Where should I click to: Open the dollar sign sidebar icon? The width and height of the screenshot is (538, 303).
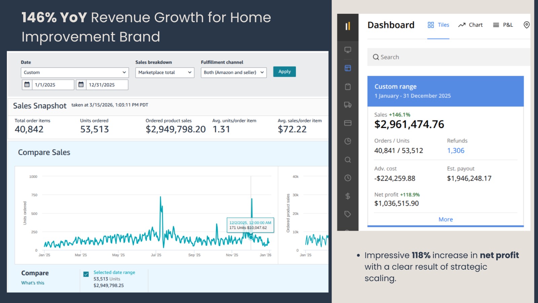[348, 196]
